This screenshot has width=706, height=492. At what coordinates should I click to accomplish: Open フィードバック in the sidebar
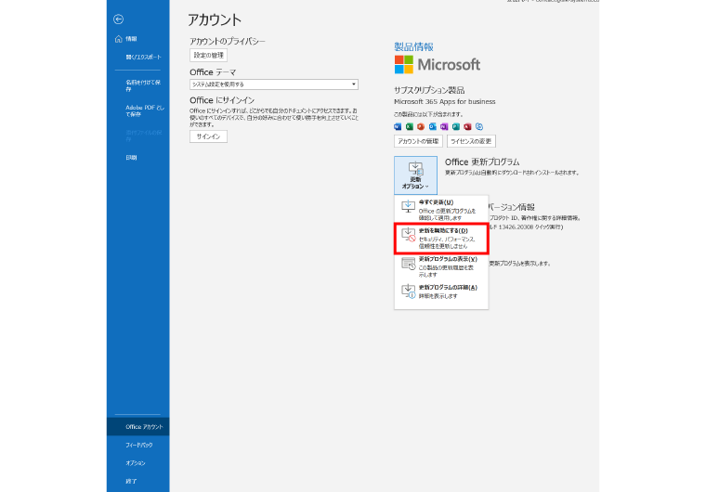[137, 445]
